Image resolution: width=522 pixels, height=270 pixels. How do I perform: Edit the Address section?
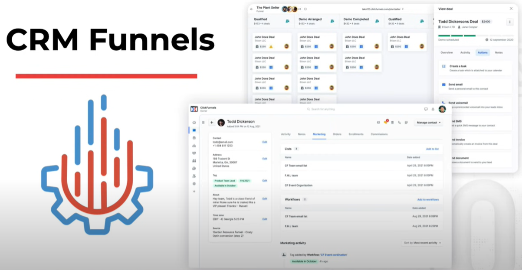(265, 159)
